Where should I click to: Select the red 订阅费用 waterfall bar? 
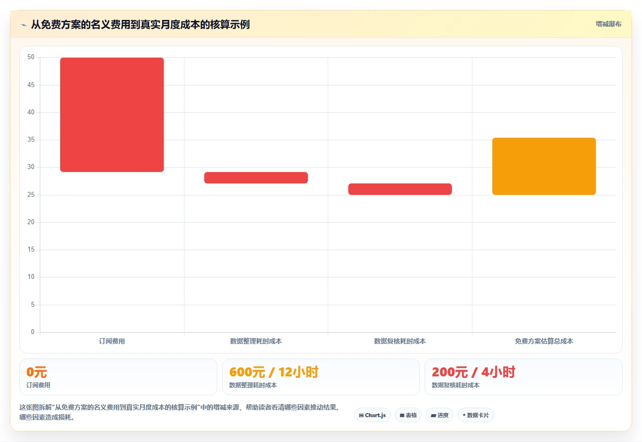click(x=112, y=115)
